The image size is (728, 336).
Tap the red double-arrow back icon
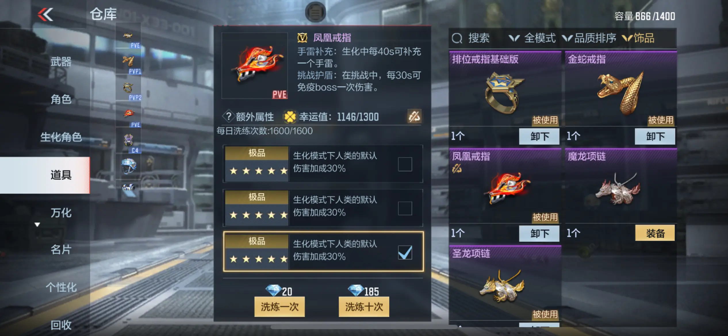45,14
